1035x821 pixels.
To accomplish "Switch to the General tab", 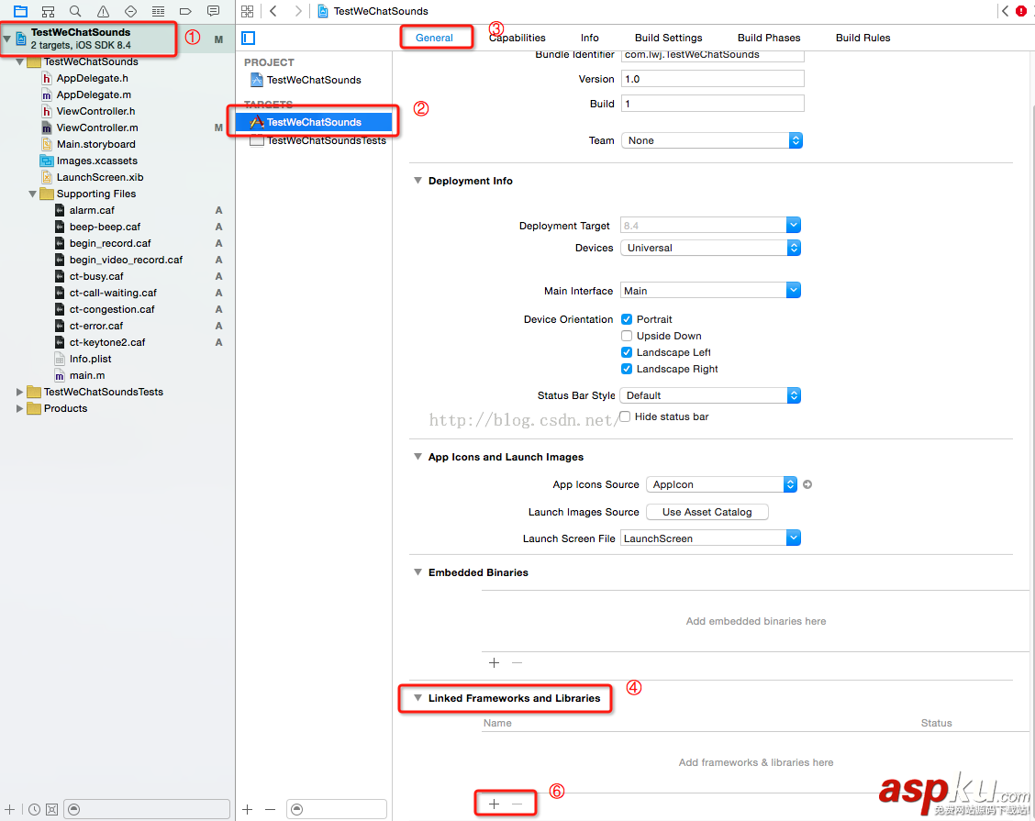I will click(434, 38).
